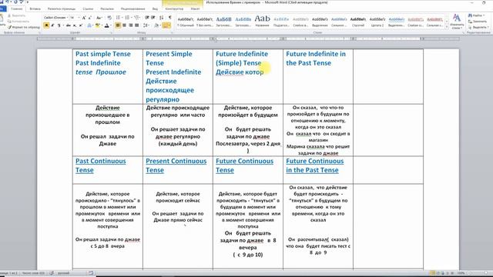Click the Change Styles icon
The width and height of the screenshot is (493, 277).
[x=457, y=21]
